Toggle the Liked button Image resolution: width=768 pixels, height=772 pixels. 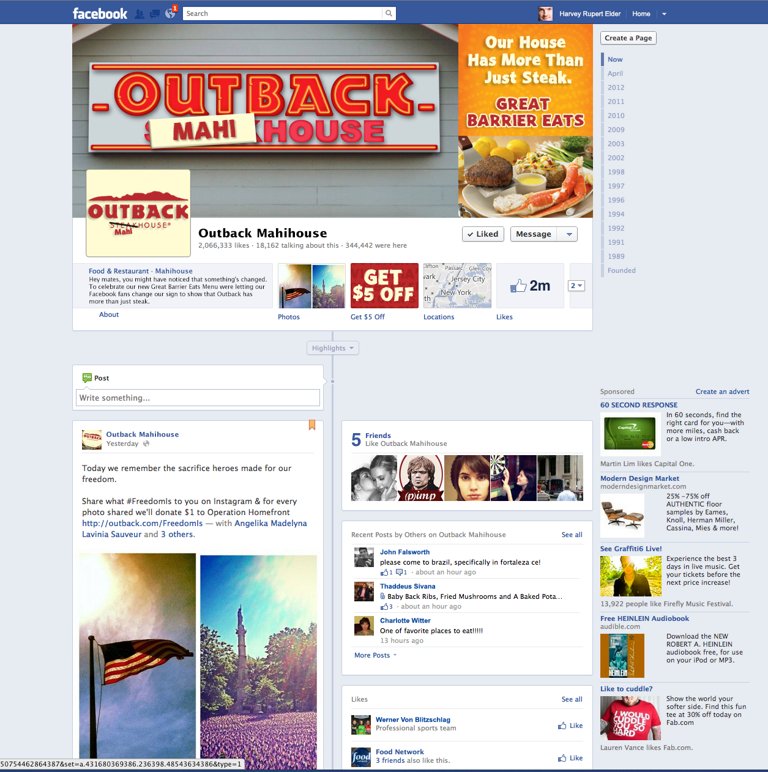(483, 234)
